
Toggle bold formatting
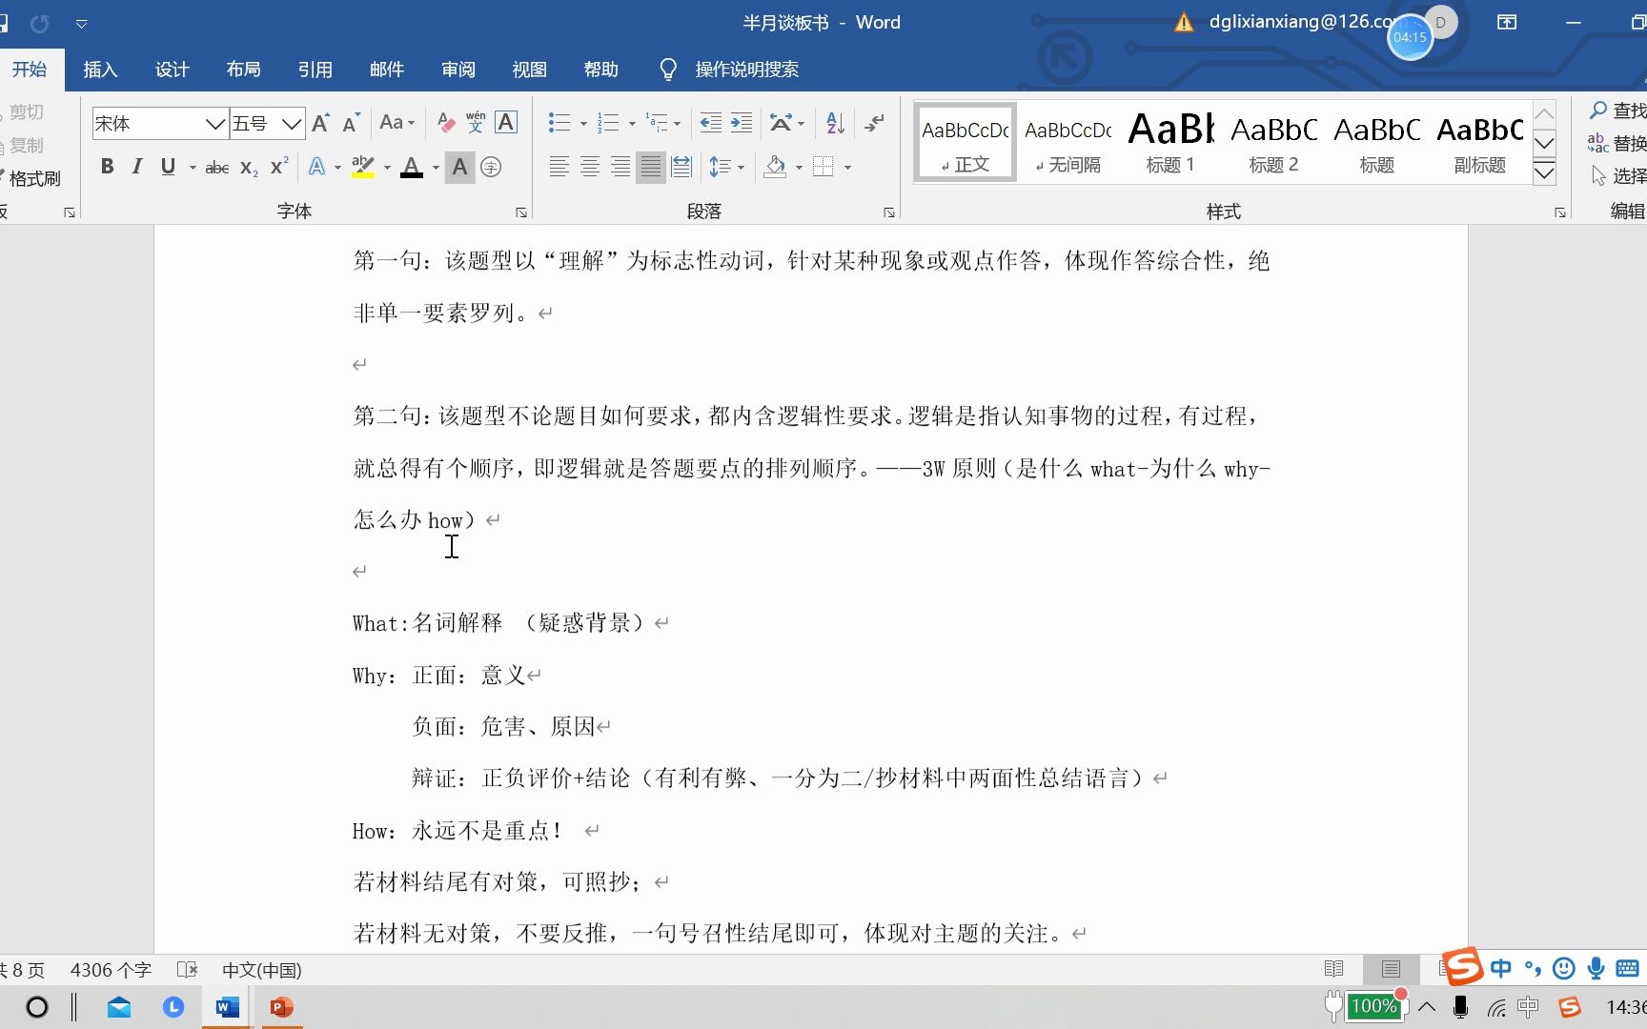[x=108, y=167]
